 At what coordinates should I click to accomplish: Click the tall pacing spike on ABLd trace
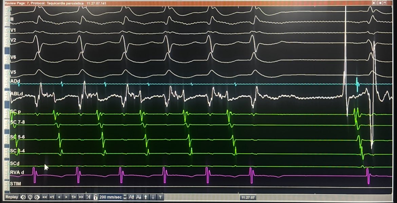(345, 61)
